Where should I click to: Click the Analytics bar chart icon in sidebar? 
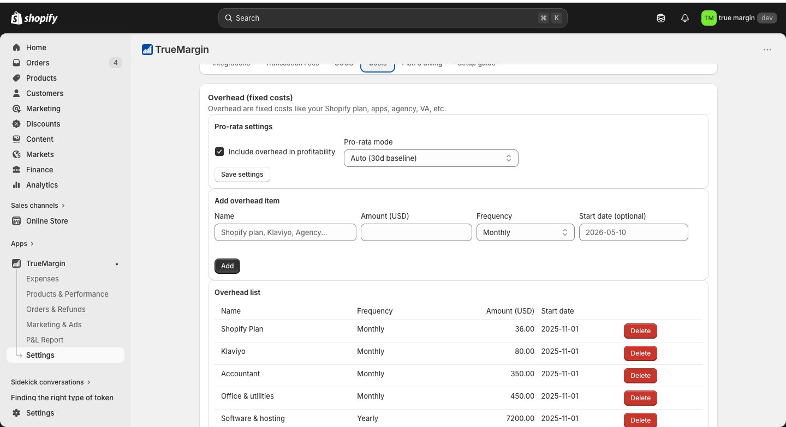click(x=16, y=185)
